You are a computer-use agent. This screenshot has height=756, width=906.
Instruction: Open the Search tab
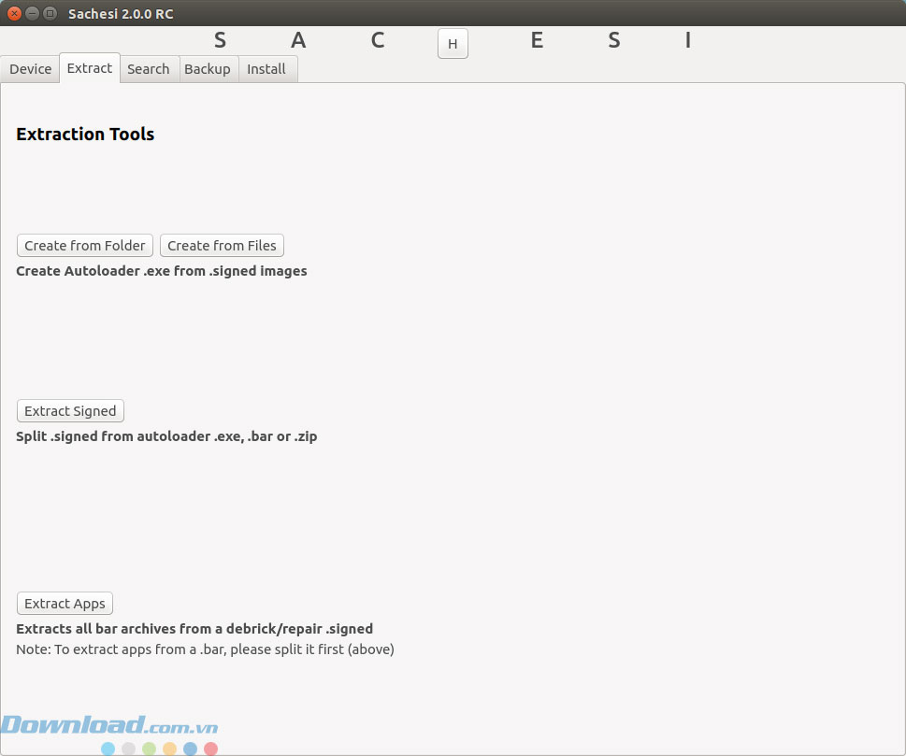[149, 69]
